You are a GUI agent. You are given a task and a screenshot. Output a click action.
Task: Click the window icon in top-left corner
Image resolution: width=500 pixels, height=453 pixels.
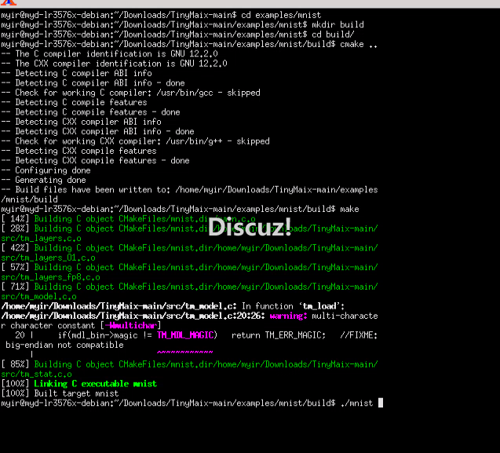[6, 5]
